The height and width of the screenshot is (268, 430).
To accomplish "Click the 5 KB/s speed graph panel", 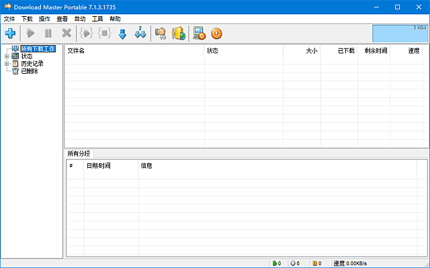I will pyautogui.click(x=400, y=34).
